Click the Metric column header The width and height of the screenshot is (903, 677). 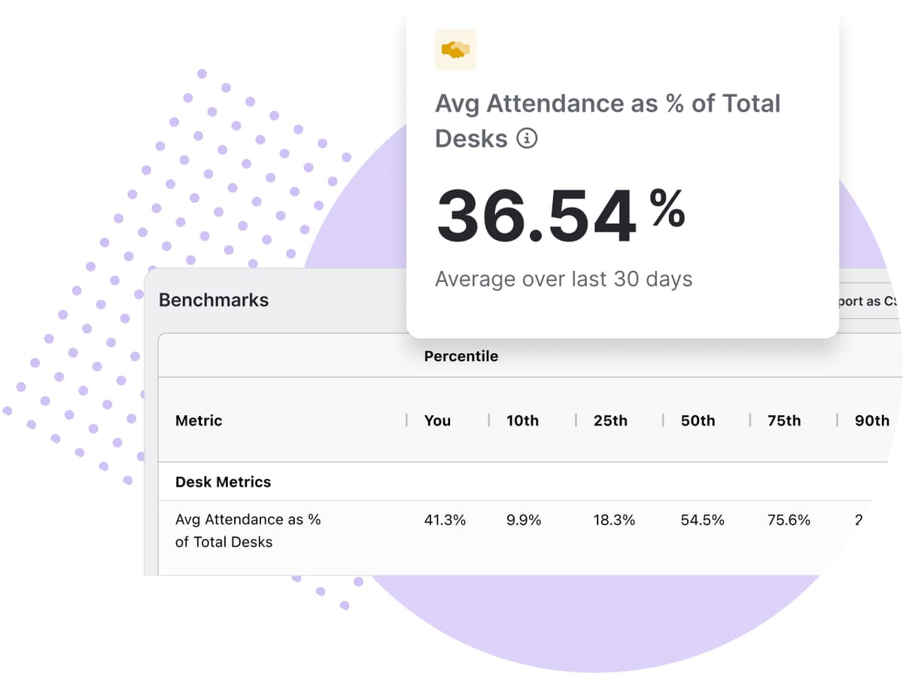(x=199, y=420)
